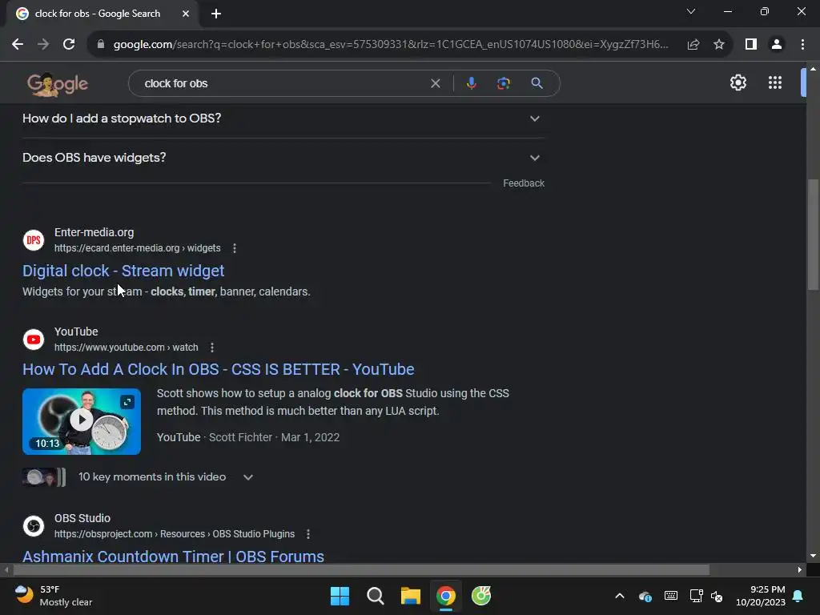Clear the search box text
Viewport: 820px width, 615px height.
pyautogui.click(x=435, y=83)
